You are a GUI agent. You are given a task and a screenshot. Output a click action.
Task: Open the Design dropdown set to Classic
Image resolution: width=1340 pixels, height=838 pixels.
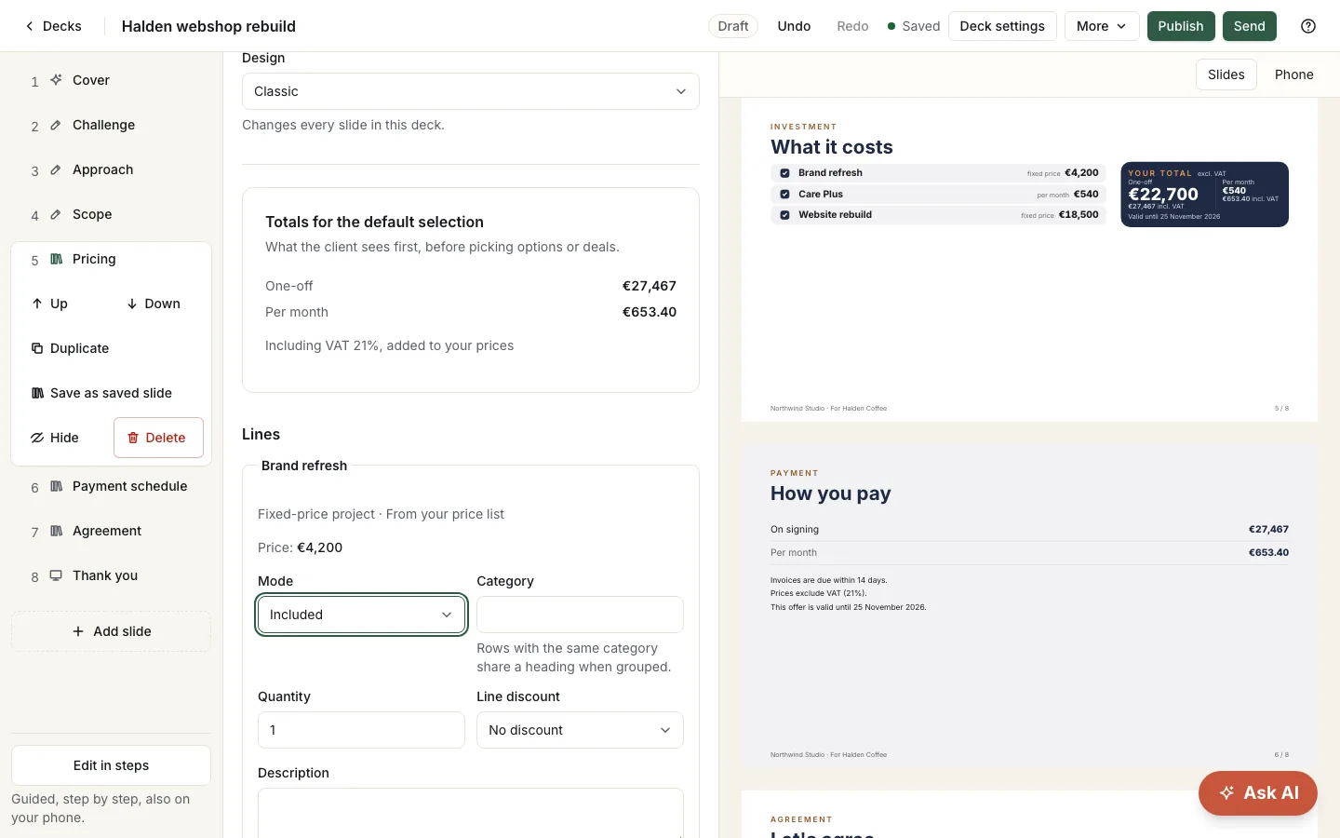click(x=471, y=91)
